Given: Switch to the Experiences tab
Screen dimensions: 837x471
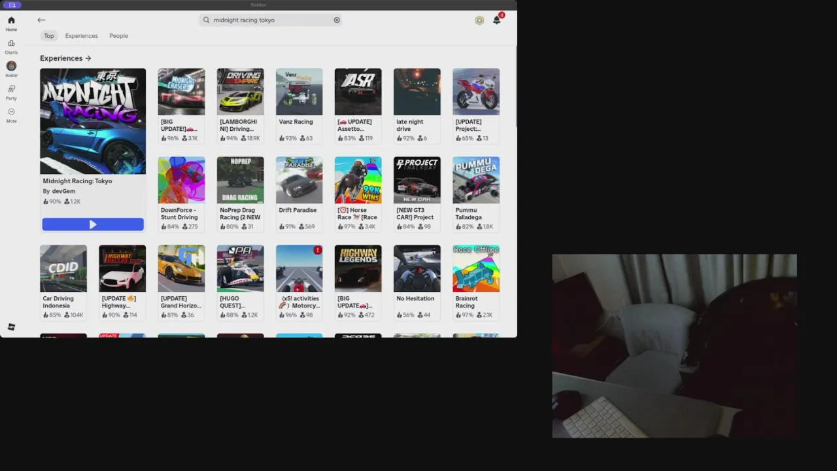Looking at the screenshot, I should 82,36.
